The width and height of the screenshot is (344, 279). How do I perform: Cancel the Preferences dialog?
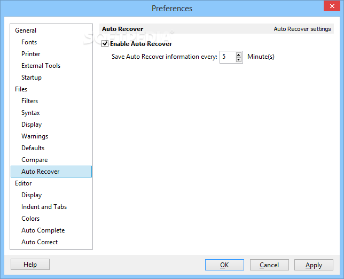(269, 265)
